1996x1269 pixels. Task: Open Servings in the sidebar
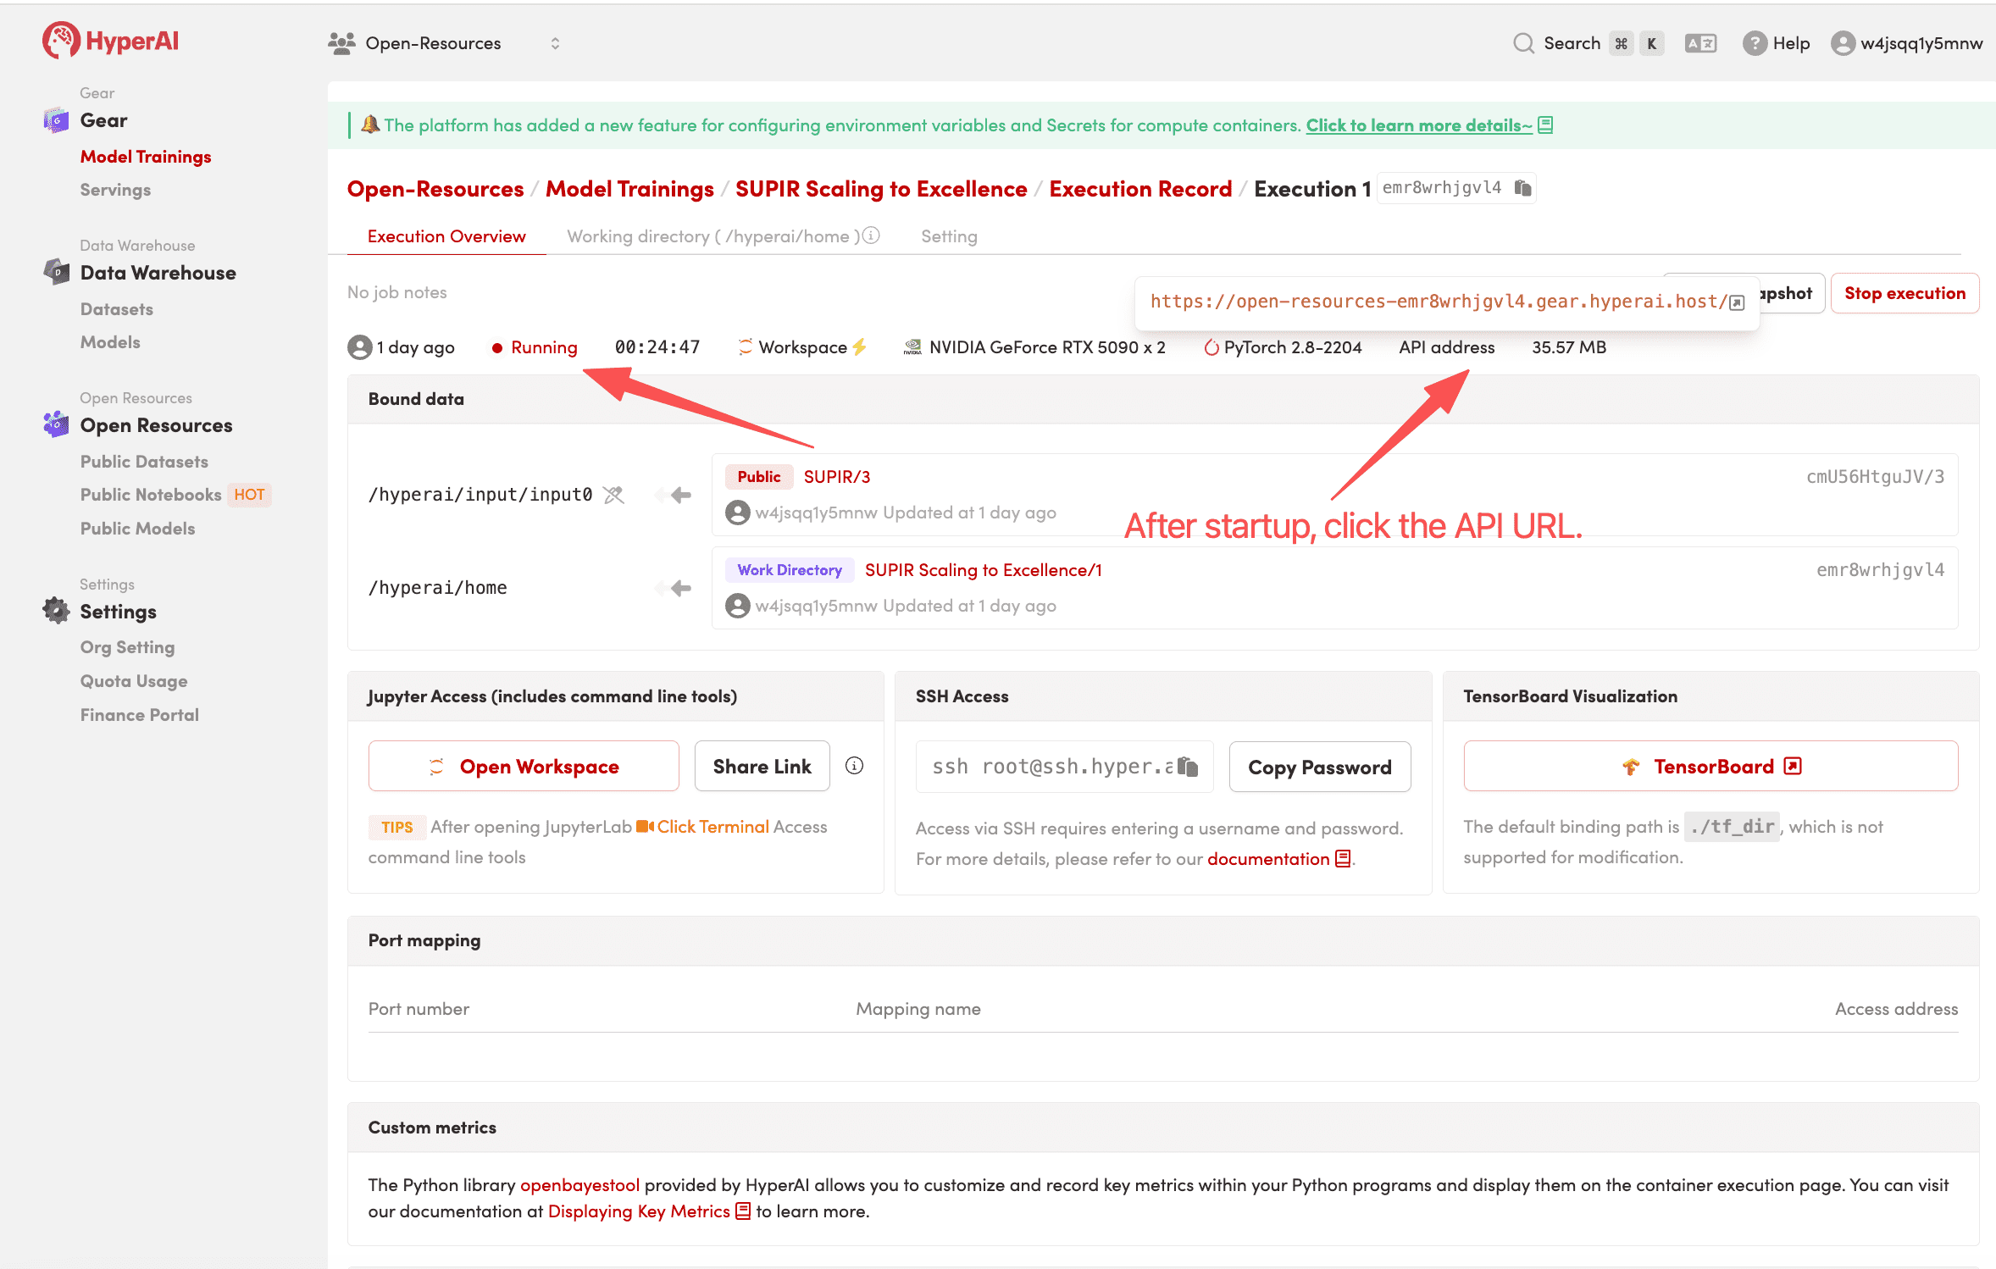point(115,190)
